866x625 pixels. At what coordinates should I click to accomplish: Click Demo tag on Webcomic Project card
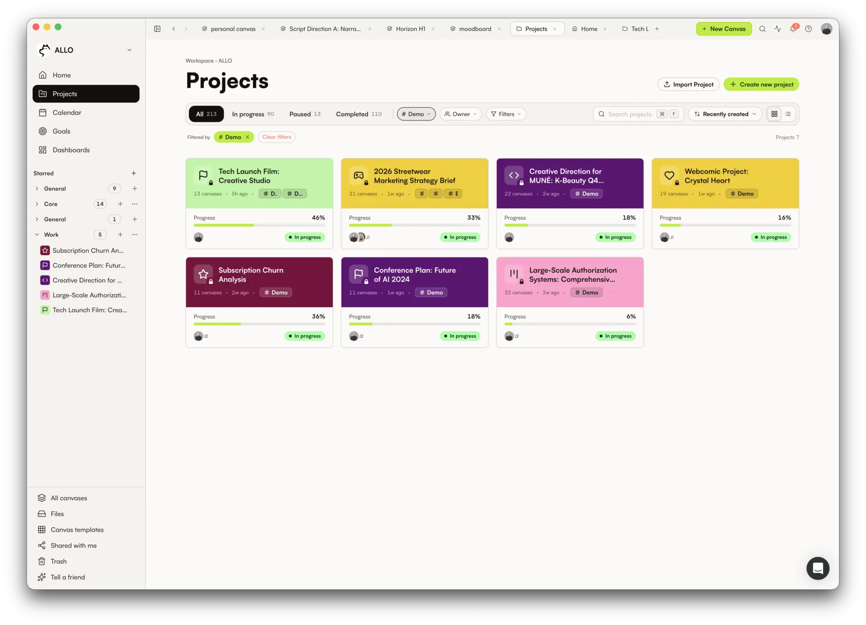click(742, 194)
